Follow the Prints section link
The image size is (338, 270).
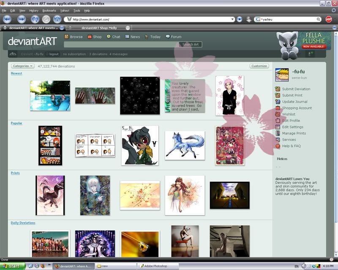pyautogui.click(x=15, y=173)
